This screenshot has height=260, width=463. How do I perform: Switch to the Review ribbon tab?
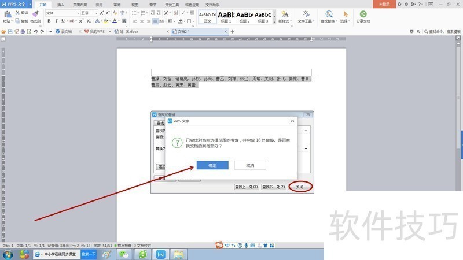coord(117,5)
